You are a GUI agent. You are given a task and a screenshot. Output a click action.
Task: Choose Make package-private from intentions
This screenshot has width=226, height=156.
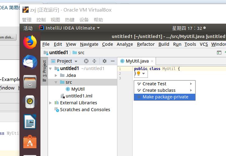[x=165, y=97]
